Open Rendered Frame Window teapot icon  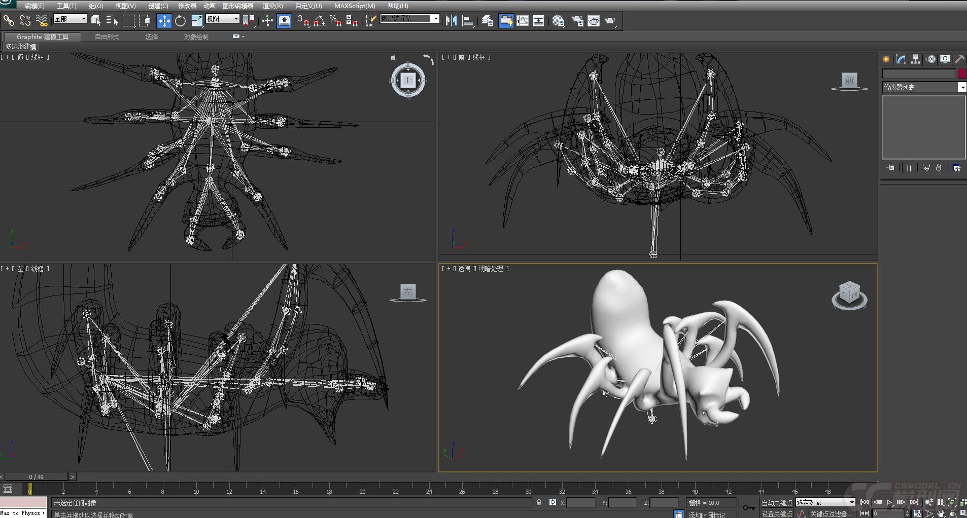click(594, 20)
